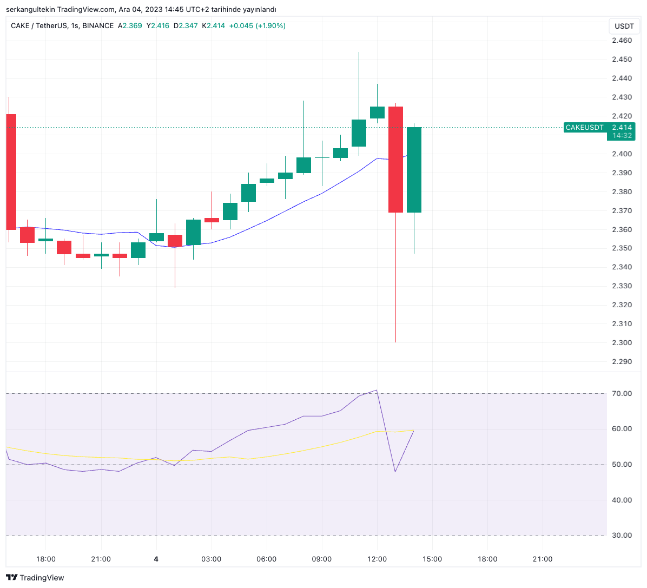Click the 12:00 label on the time axis

pyautogui.click(x=377, y=559)
